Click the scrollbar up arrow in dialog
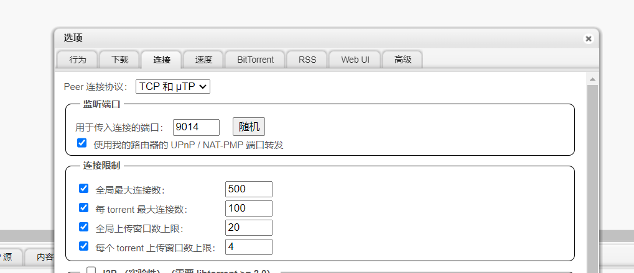Image resolution: width=634 pixels, height=273 pixels. pos(592,79)
